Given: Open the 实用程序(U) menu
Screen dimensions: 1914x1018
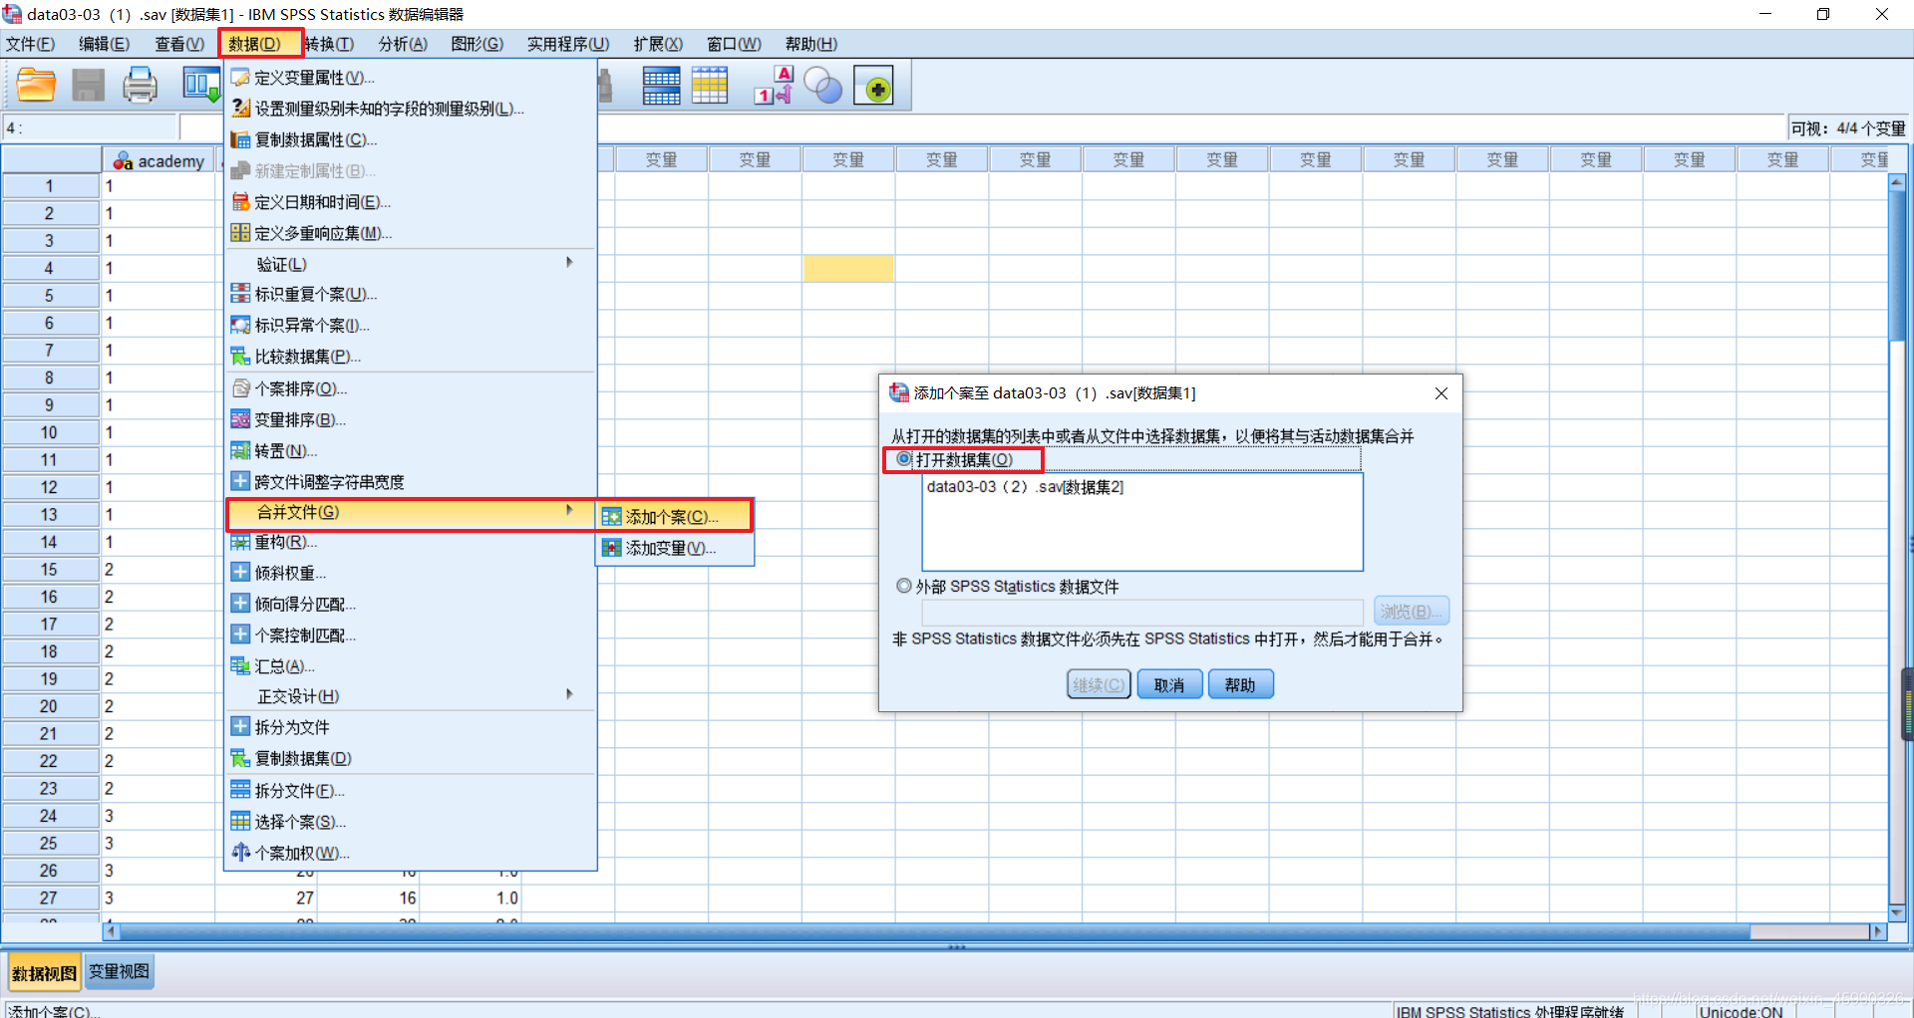Looking at the screenshot, I should (x=568, y=44).
